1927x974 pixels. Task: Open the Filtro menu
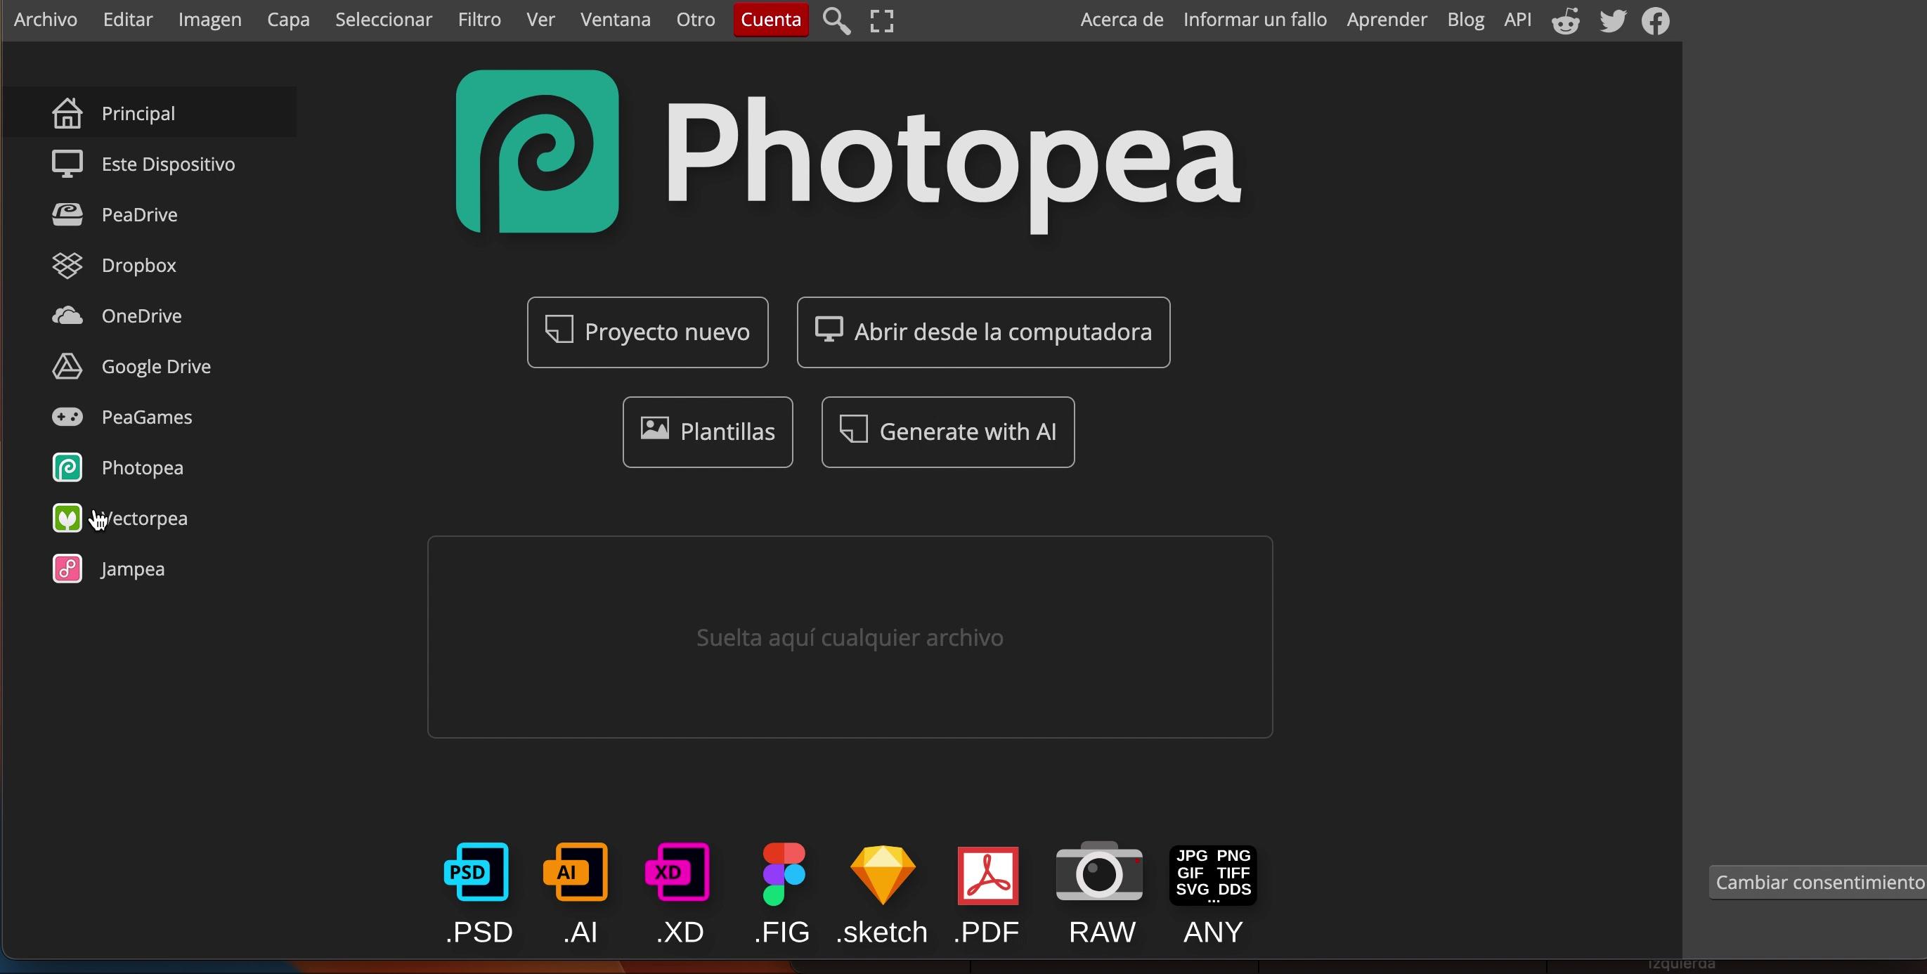tap(479, 20)
